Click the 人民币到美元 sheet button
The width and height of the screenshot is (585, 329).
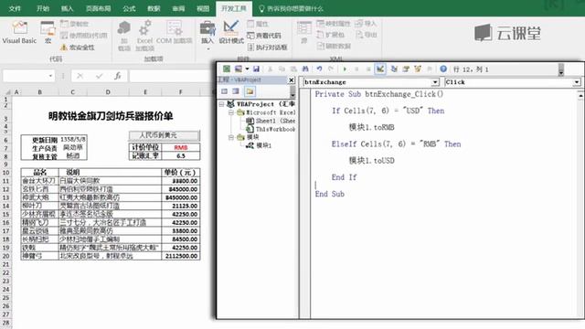coord(165,135)
